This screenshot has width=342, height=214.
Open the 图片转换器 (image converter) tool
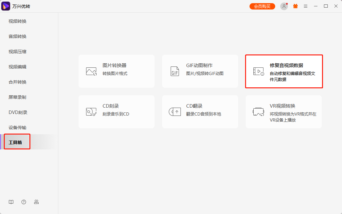(116, 71)
